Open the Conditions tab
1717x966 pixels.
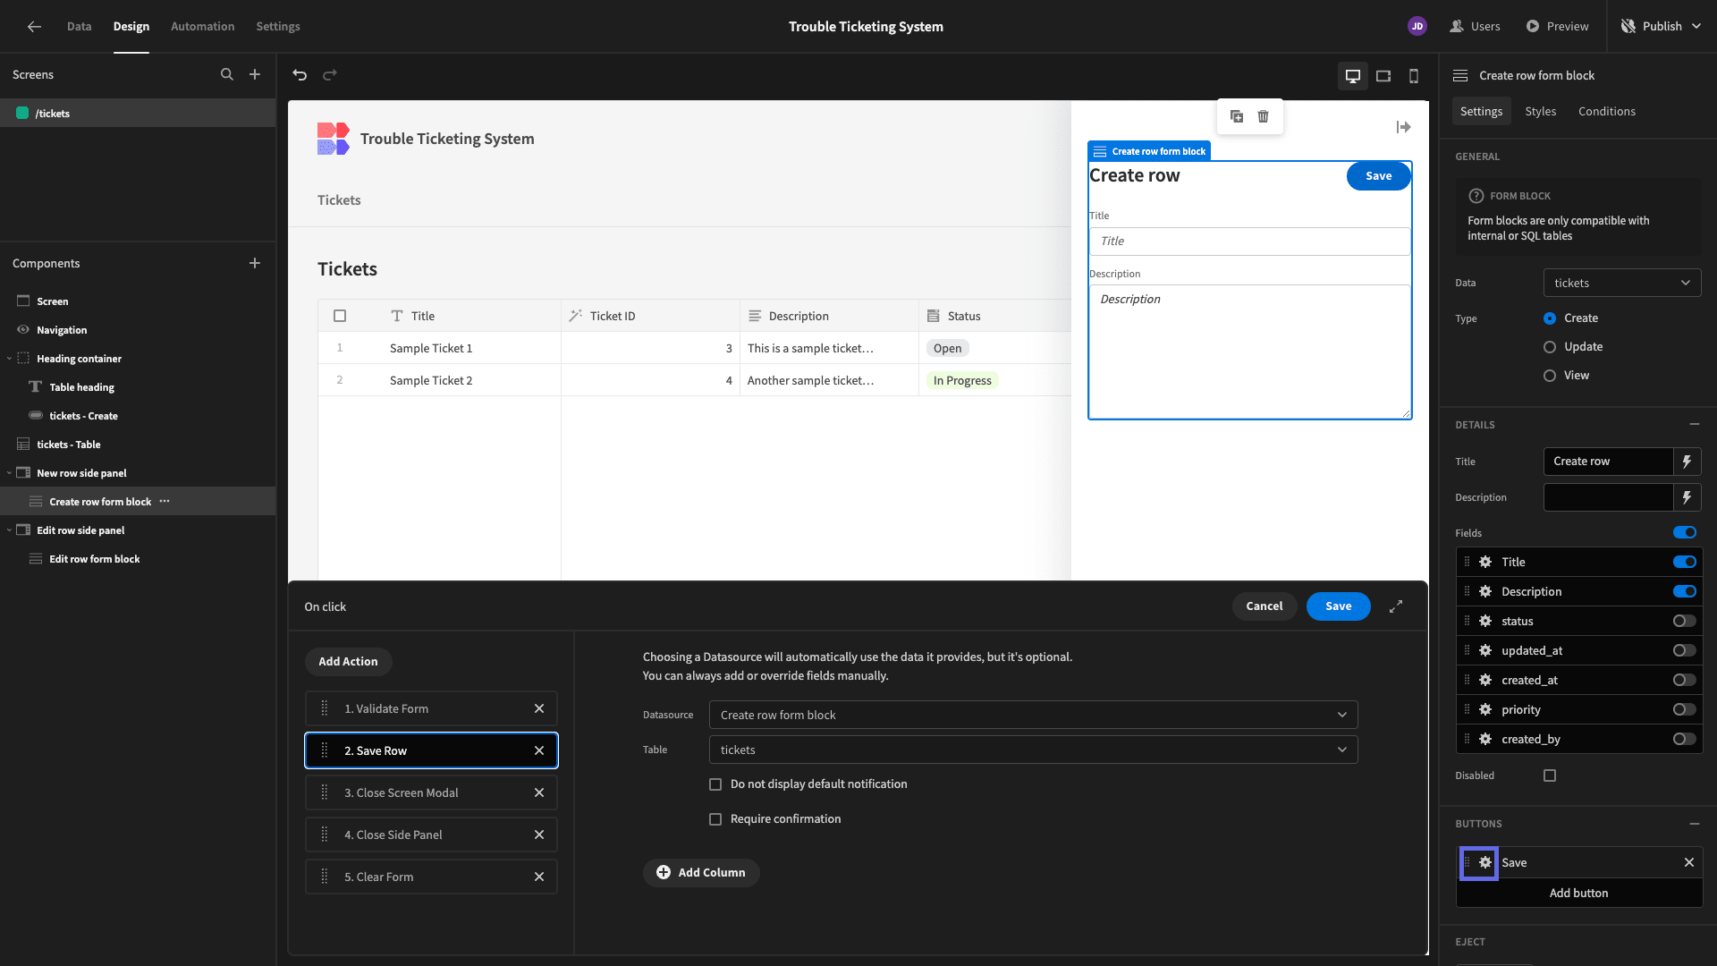pos(1607,111)
